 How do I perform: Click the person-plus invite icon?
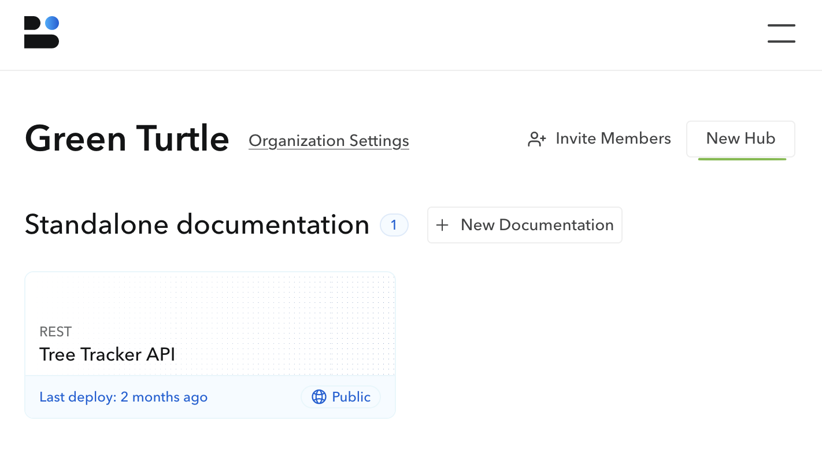[536, 138]
